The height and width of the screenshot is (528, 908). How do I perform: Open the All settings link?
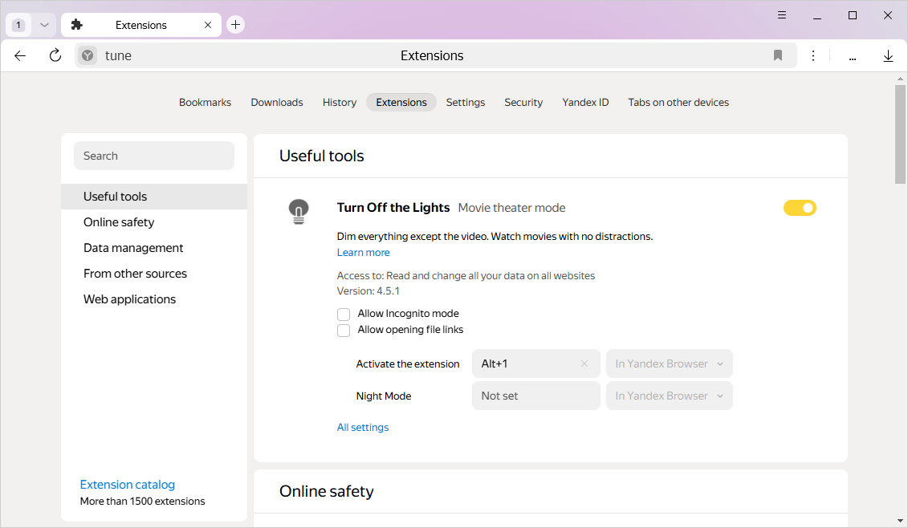(363, 428)
